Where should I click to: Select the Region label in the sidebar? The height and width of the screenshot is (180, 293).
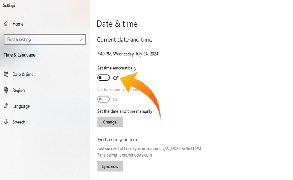tap(18, 90)
